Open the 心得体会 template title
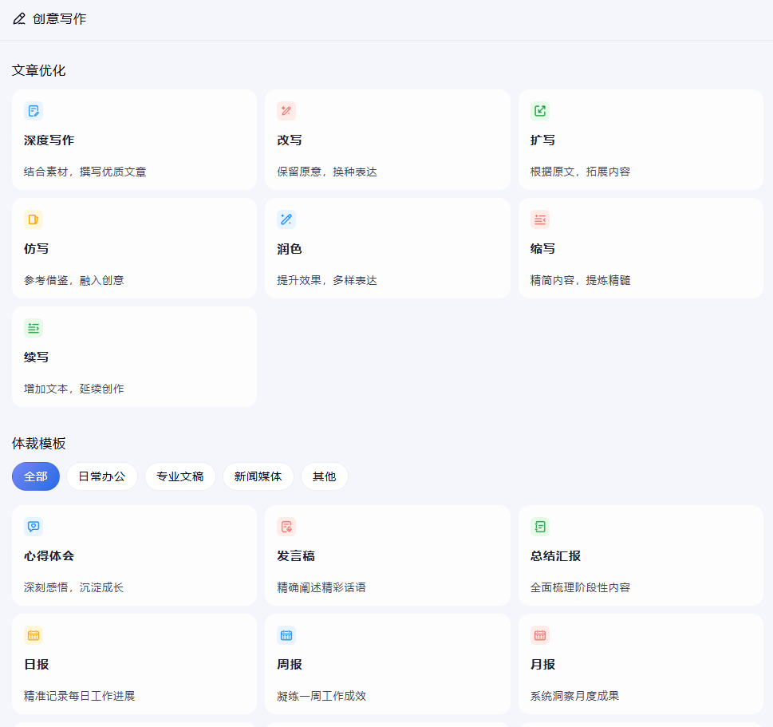 pyautogui.click(x=49, y=556)
